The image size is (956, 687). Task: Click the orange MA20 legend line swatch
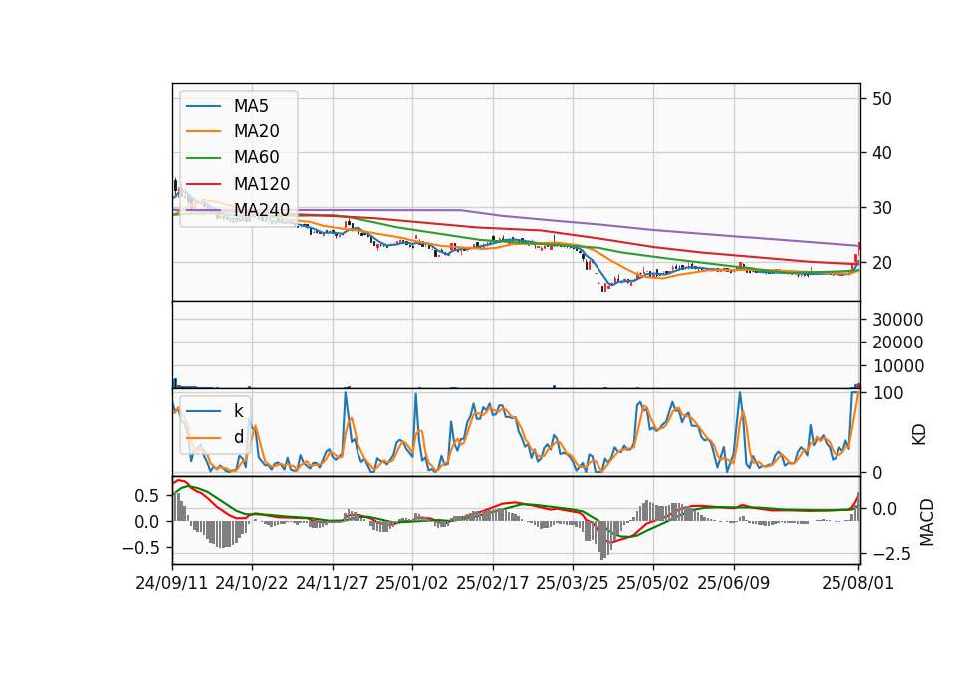[203, 132]
